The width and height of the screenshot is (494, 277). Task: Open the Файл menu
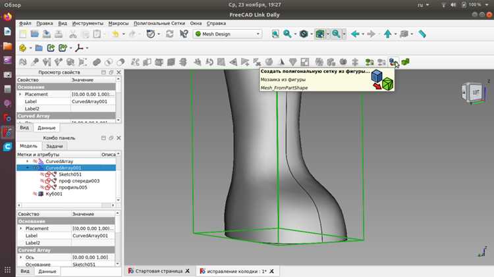point(25,23)
